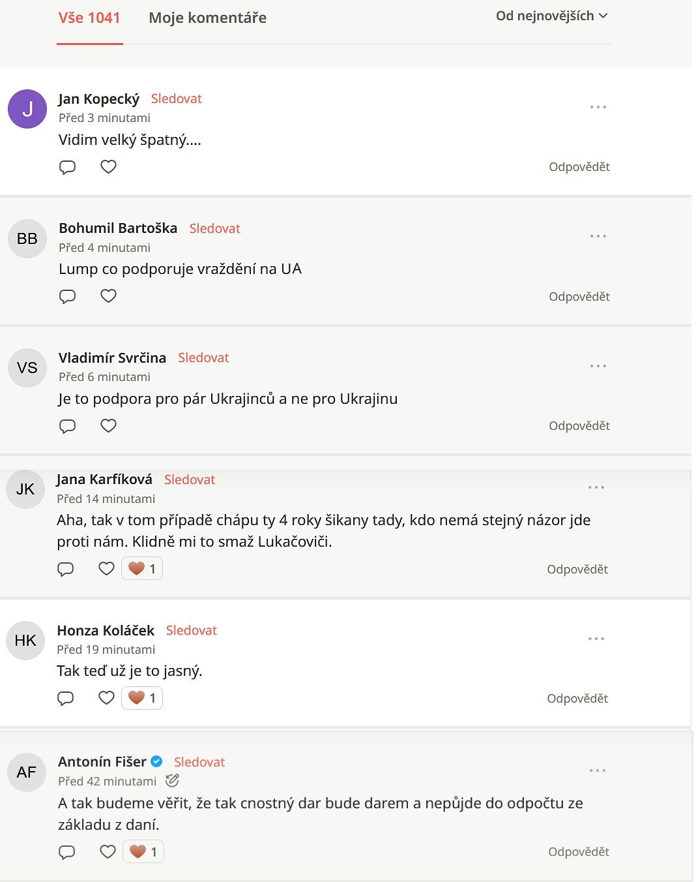Click Jan Kopecký's purple J avatar
The height and width of the screenshot is (882, 696).
click(x=27, y=109)
